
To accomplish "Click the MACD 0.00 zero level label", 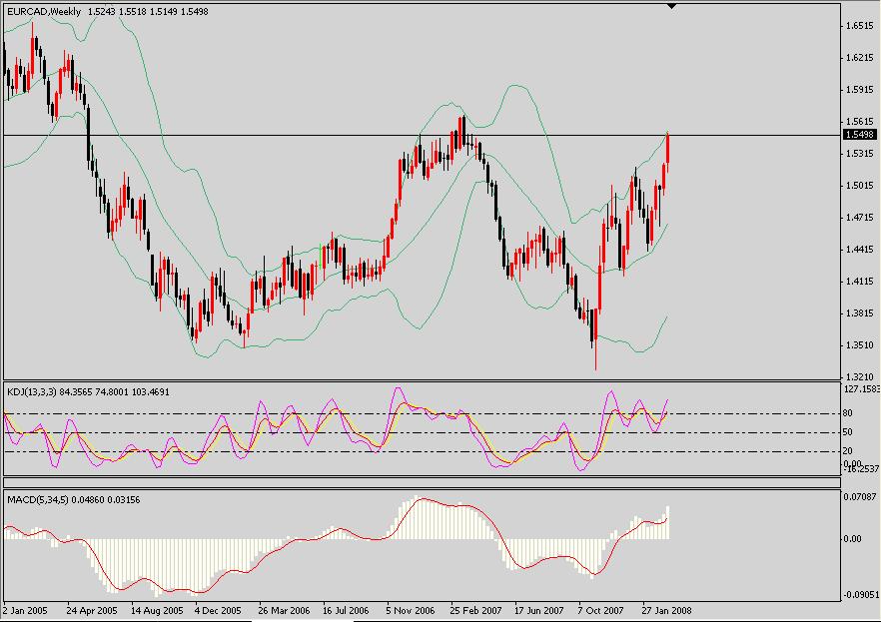I will [852, 539].
